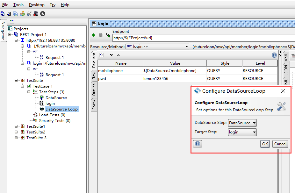Click the Preferences wrench-and-screwdriver toolbar icon
The width and height of the screenshot is (295, 193).
point(29,14)
